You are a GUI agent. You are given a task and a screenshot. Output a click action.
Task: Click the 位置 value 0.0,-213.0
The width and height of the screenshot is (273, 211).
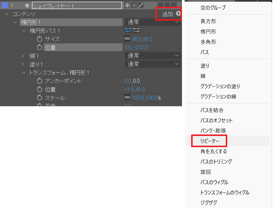tap(136, 47)
